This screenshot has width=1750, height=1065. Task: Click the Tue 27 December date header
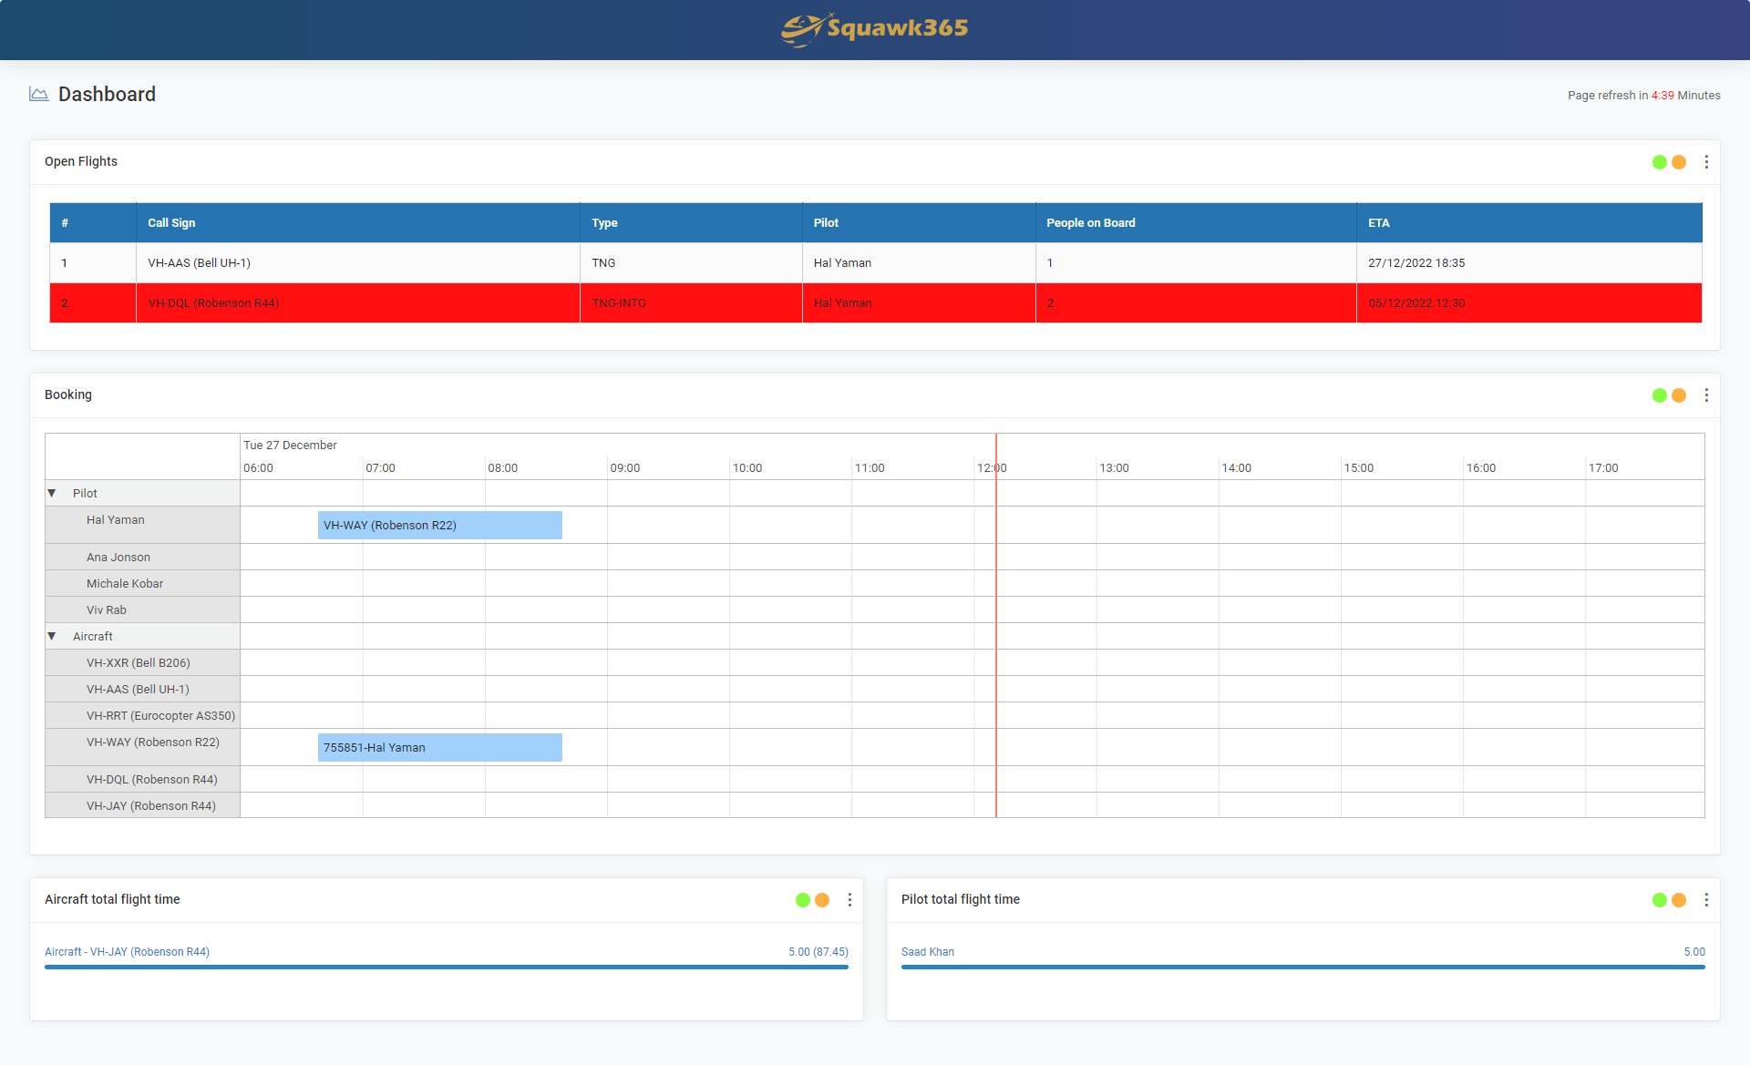[x=290, y=445]
